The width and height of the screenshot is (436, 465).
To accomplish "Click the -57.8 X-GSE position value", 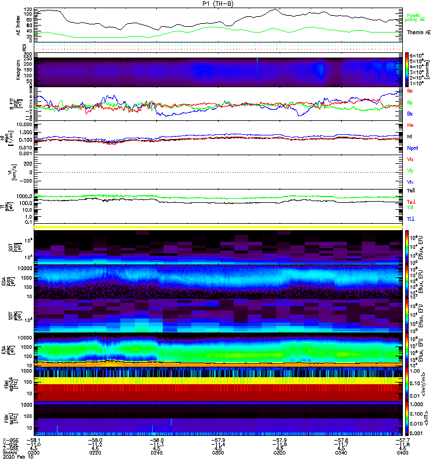I will pos(341,440).
